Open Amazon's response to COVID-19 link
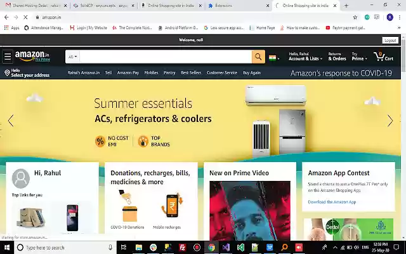 (341, 73)
